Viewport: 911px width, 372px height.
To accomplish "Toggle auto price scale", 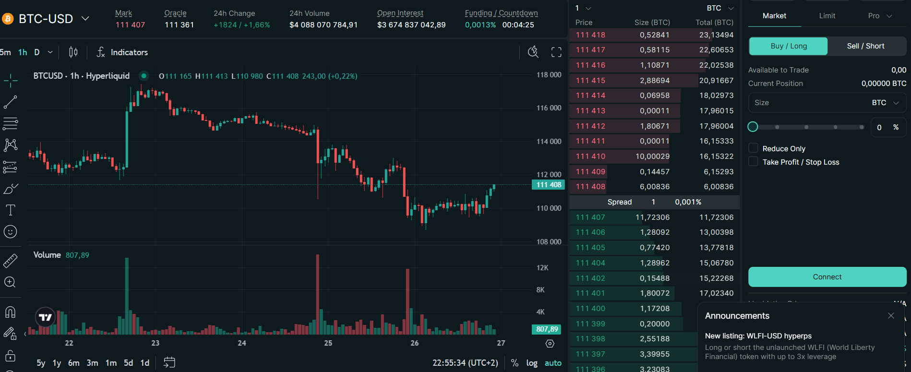I will click(x=553, y=363).
